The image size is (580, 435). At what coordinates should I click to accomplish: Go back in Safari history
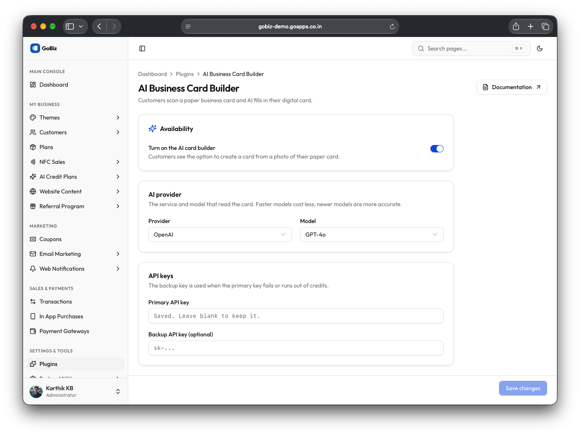pos(99,26)
